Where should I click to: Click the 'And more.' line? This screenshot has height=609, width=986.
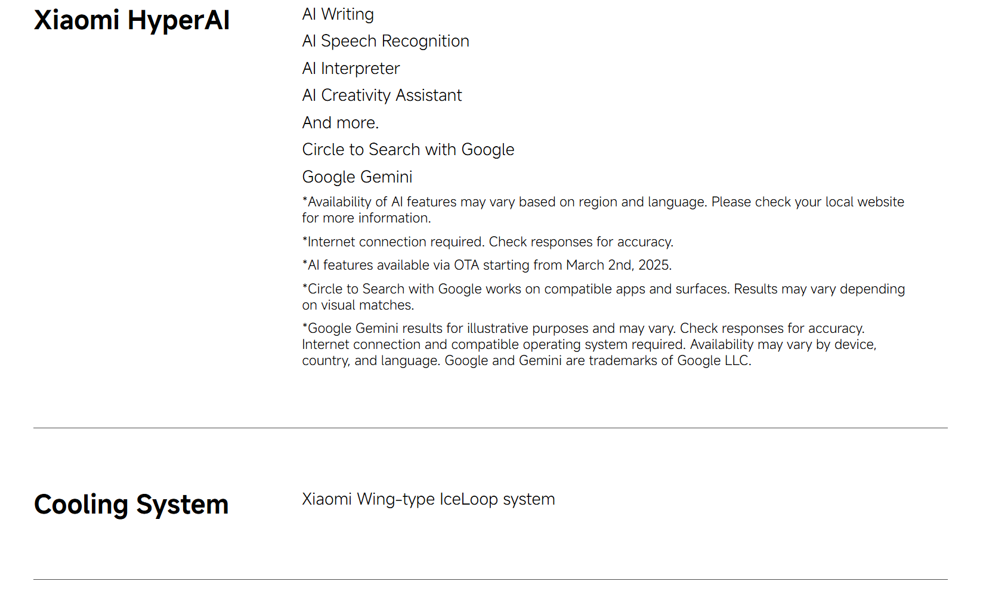341,123
